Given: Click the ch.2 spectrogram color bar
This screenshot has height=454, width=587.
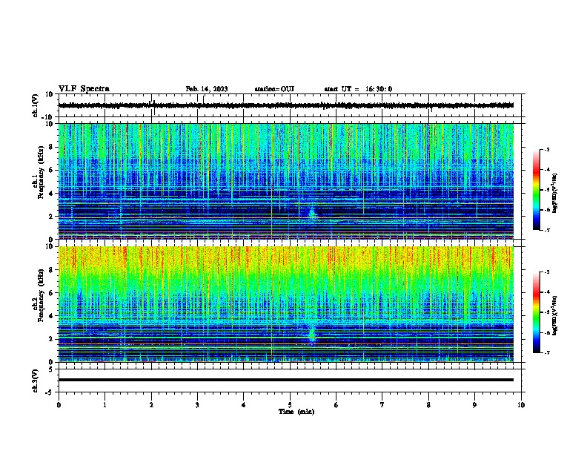Looking at the screenshot, I should pyautogui.click(x=537, y=312).
